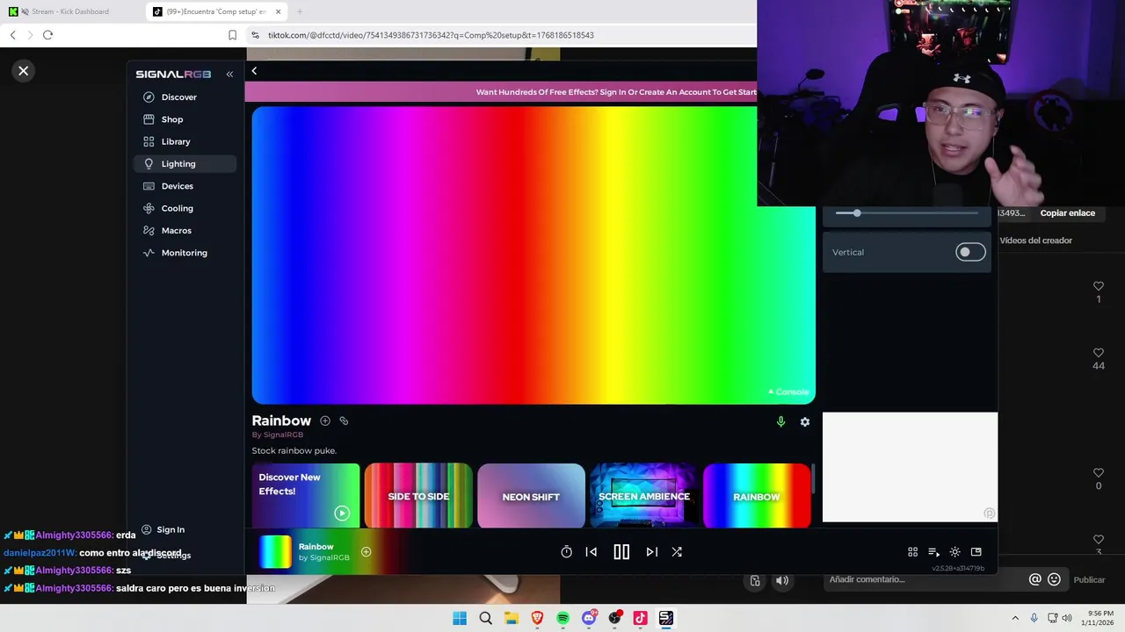This screenshot has width=1125, height=632.
Task: Switch to Stream - Kick Dashboard browser tab
Action: coord(72,11)
